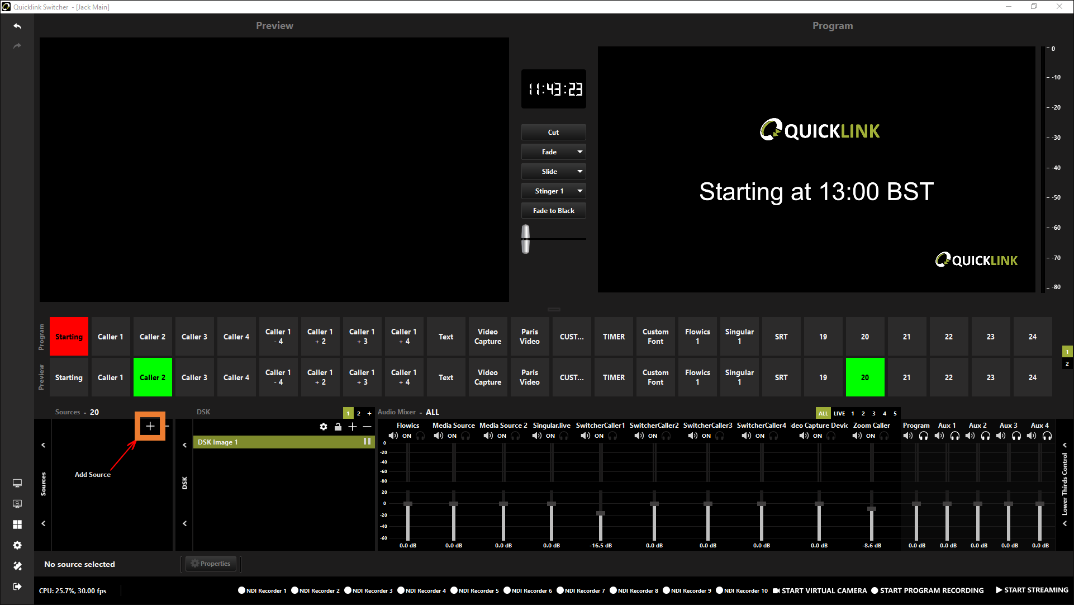Open the Slide transition dropdown arrow
Screen dimensions: 1074x605
[580, 172]
